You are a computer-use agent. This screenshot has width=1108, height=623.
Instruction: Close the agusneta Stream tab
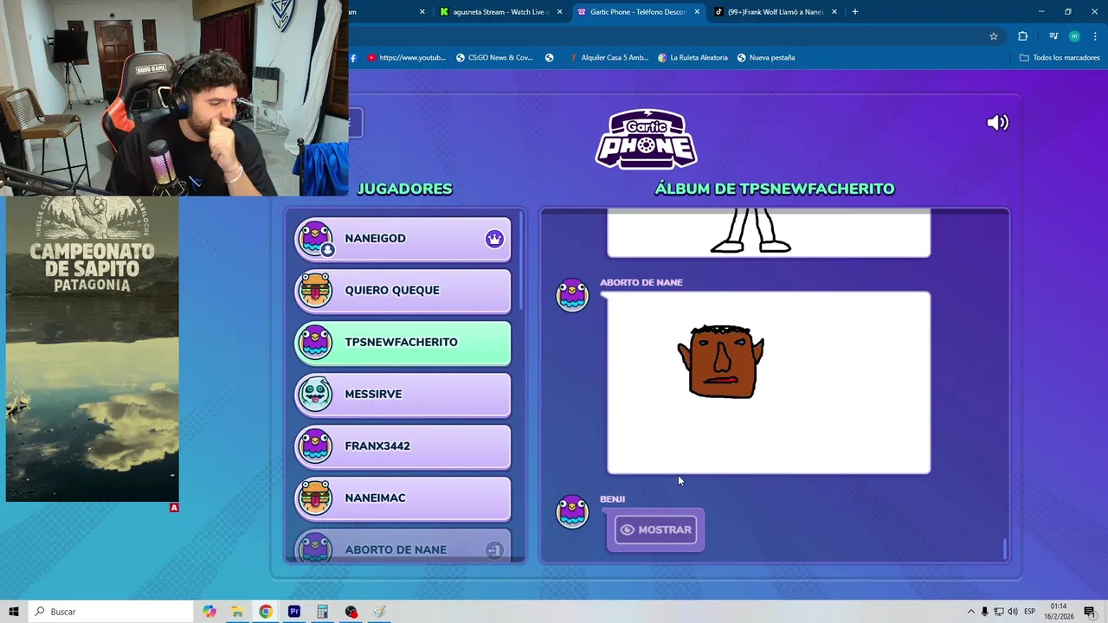(559, 12)
